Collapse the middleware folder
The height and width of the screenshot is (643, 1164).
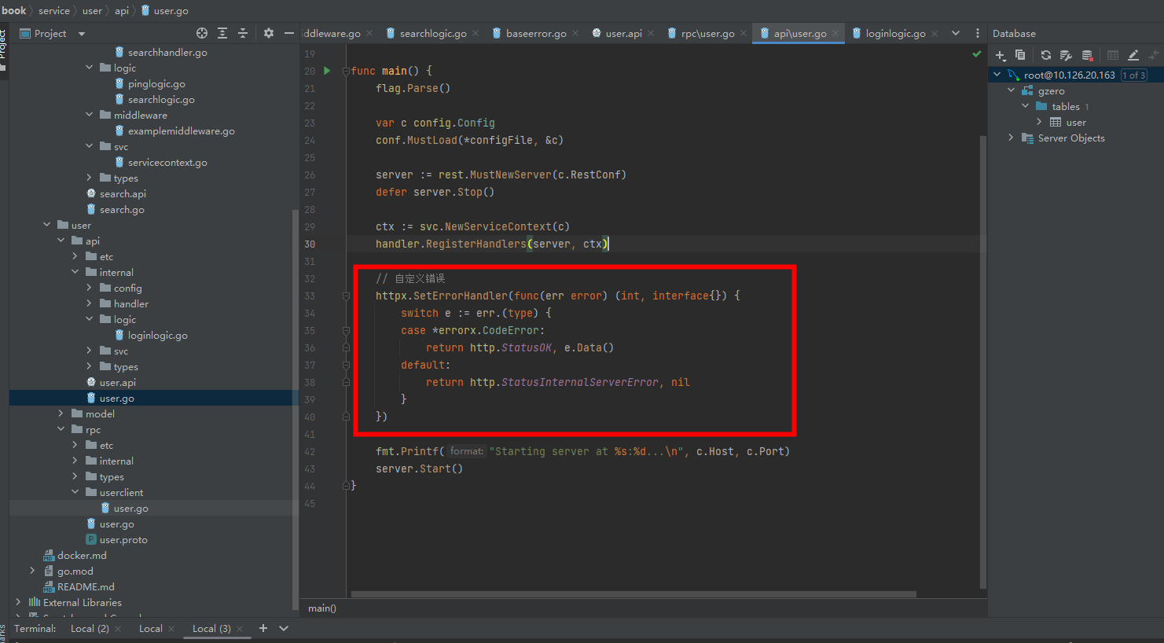pos(90,115)
